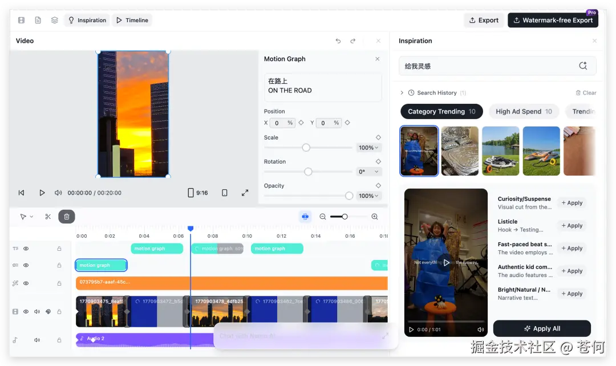Screen dimensions: 616x366
Task: Switch to the Timeline tab
Action: pyautogui.click(x=132, y=19)
